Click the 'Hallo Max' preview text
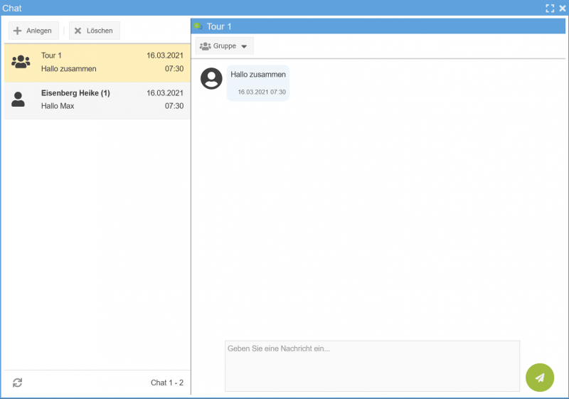This screenshot has width=569, height=399. (x=58, y=106)
